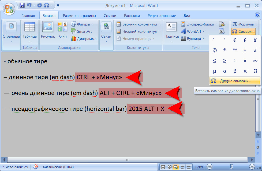Click английский (США) language indicator
The image size is (262, 171).
[58, 167]
